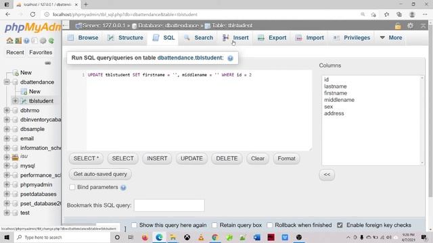Hide navigation panel arrow button
The width and height of the screenshot is (433, 243).
point(66,26)
